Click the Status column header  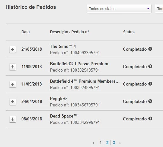[x=129, y=32]
